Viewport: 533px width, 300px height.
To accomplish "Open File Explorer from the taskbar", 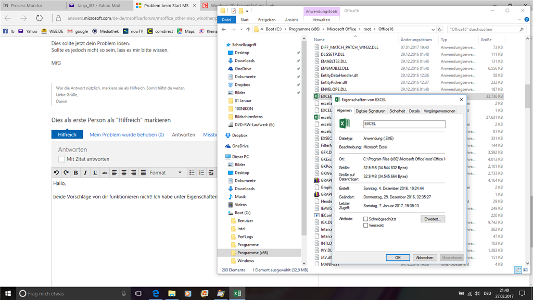I will [x=172, y=293].
